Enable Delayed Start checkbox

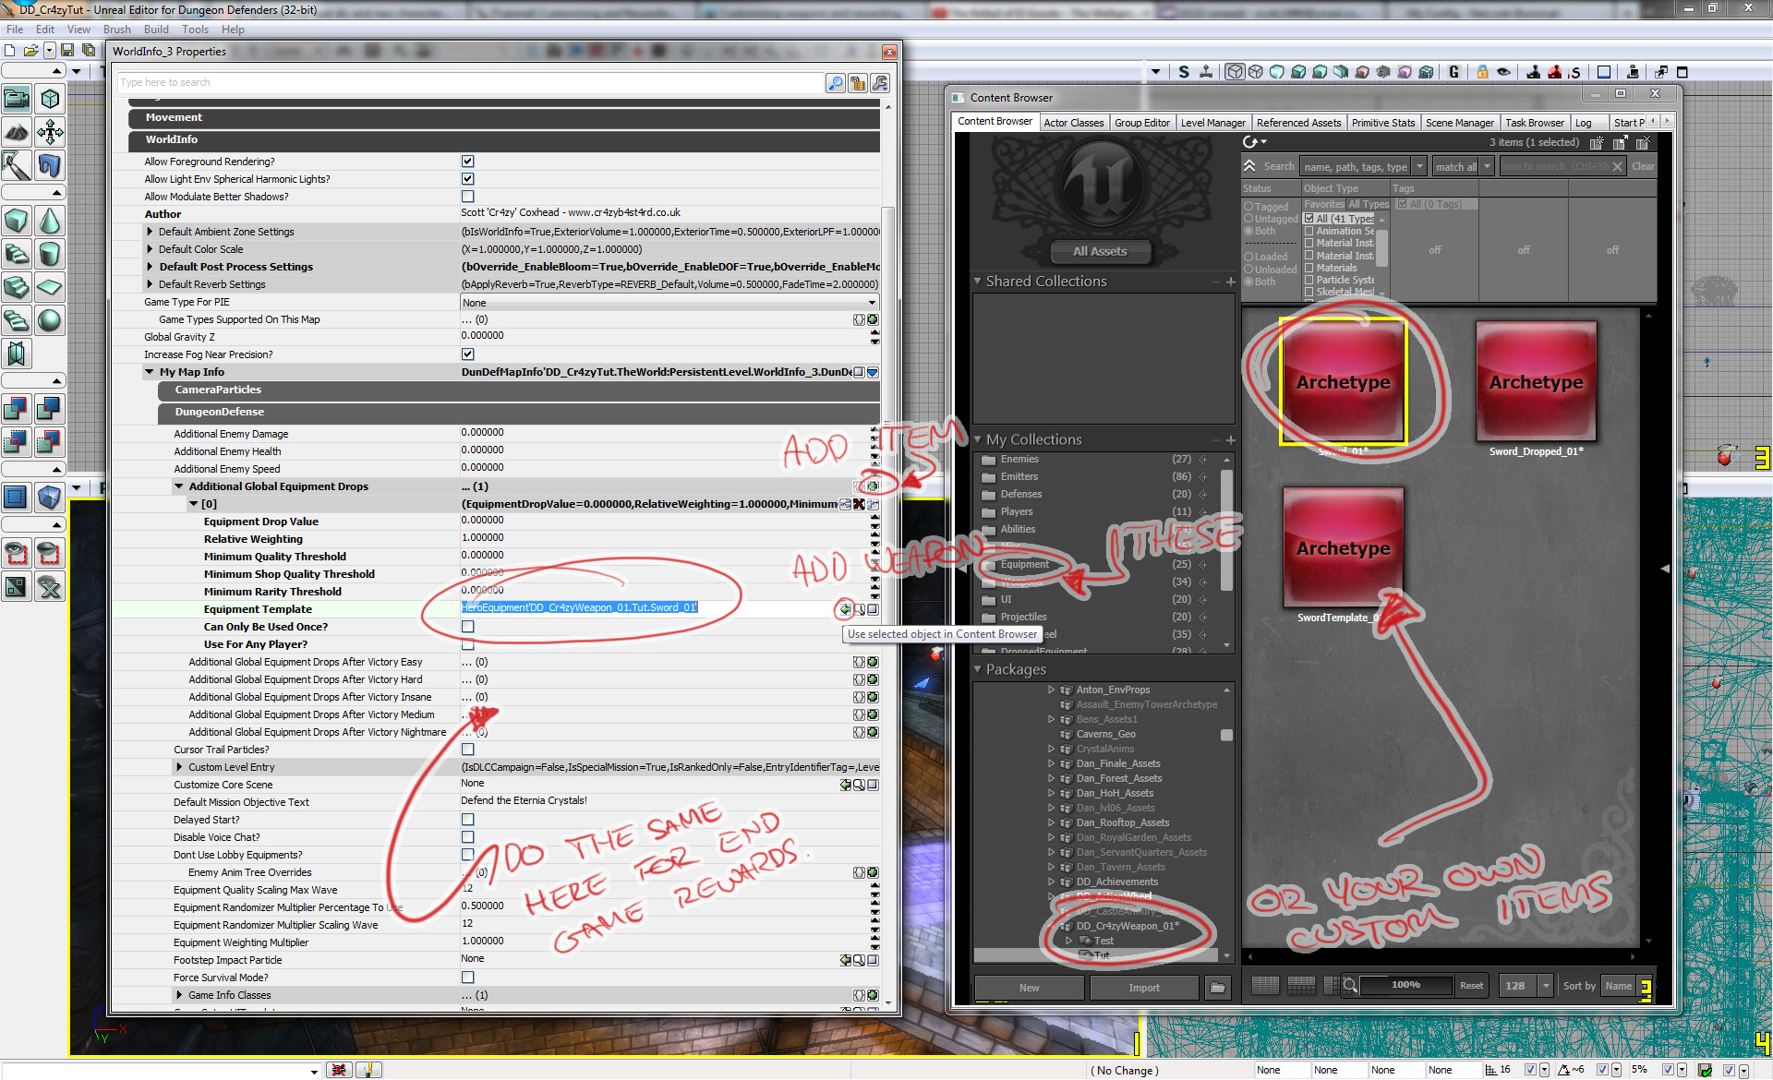[x=468, y=820]
